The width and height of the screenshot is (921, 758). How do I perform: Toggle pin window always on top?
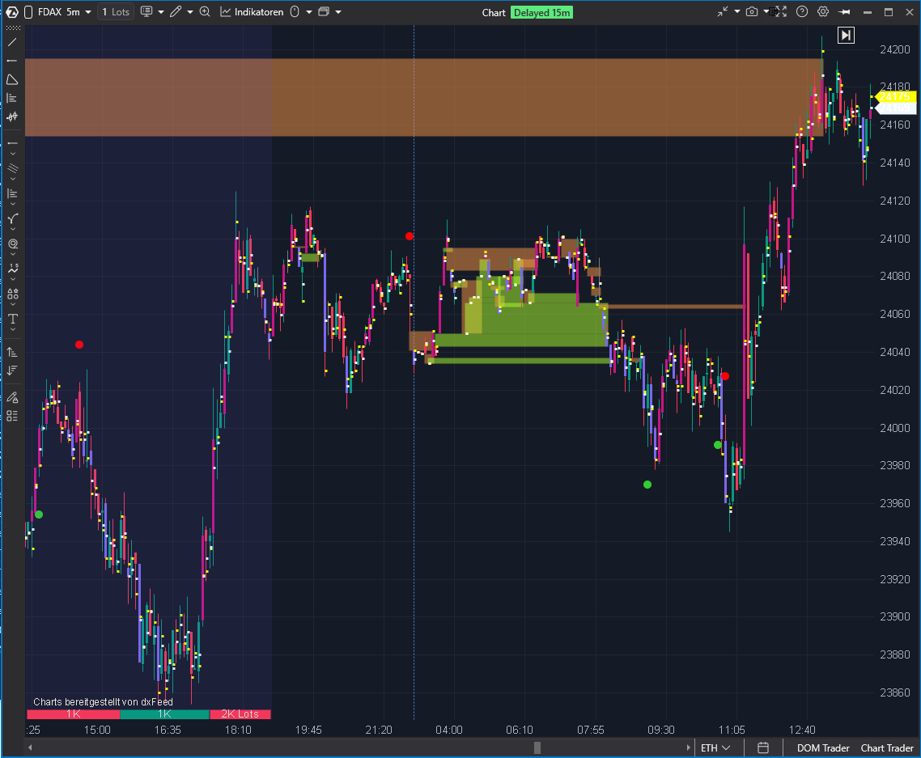845,12
